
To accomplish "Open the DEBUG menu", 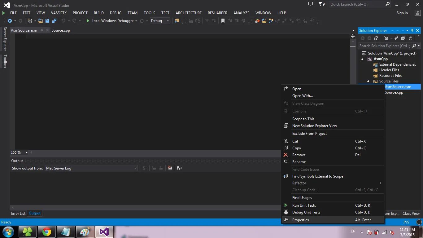I will (x=116, y=13).
